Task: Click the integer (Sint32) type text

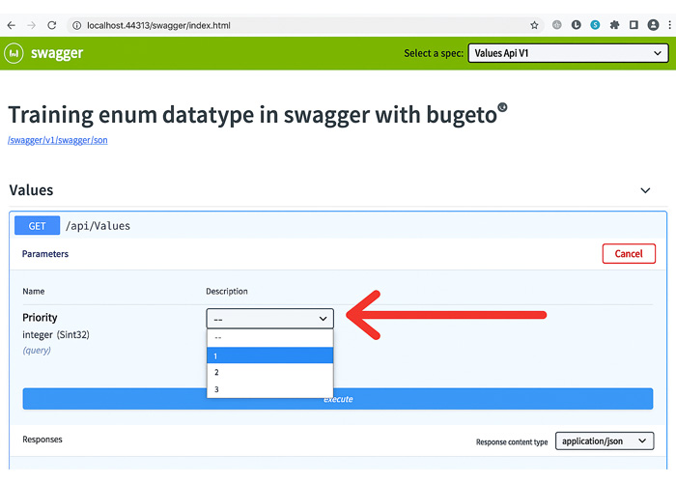Action: 56,334
